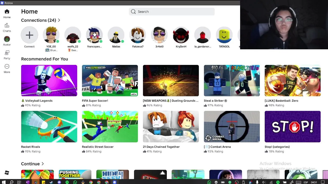328x184 pixels.
Task: Click the Connections (24) heading
Action: point(38,20)
